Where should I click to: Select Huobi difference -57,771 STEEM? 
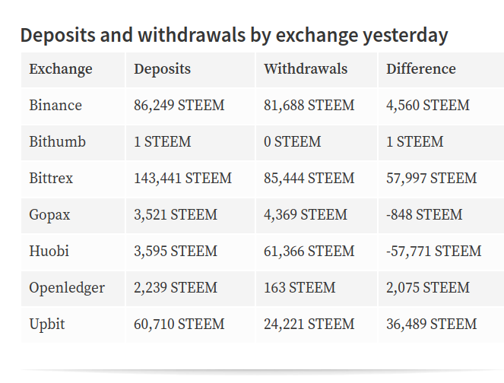click(433, 252)
